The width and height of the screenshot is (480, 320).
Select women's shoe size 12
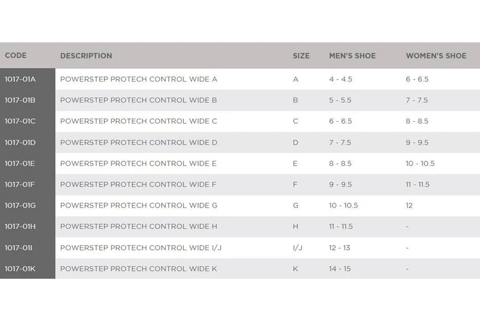pyautogui.click(x=409, y=206)
